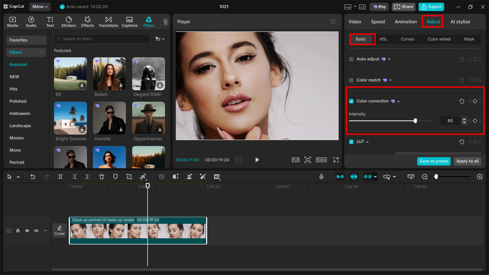Viewport: 489px width, 275px height.
Task: Open the Transitions panel
Action: point(108,22)
